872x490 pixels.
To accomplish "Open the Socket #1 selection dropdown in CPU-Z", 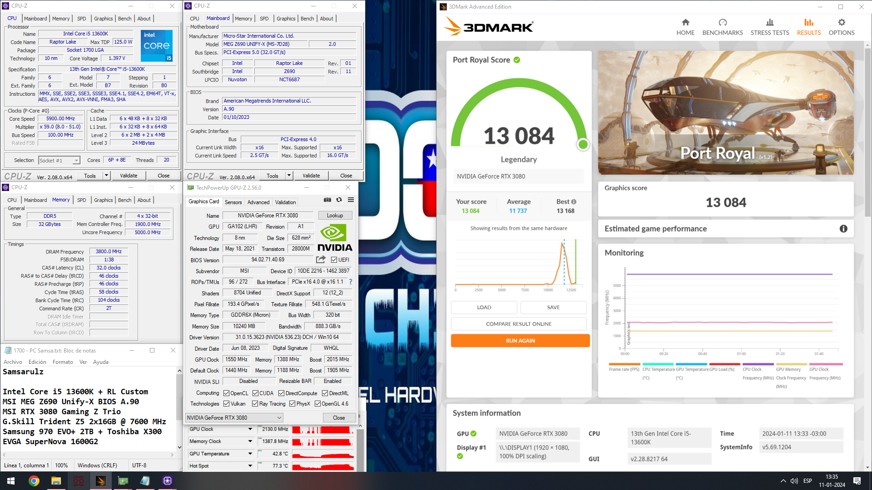I will [59, 160].
